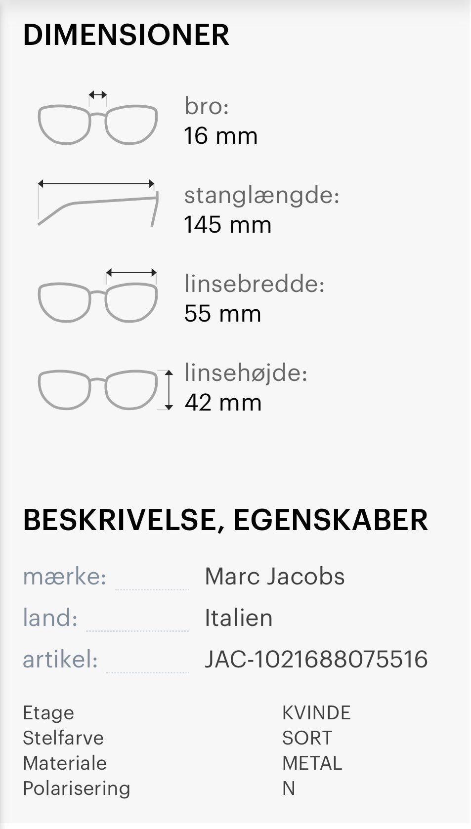Image resolution: width=471 pixels, height=829 pixels.
Task: Select the 55 mm lens width value
Action: click(222, 314)
